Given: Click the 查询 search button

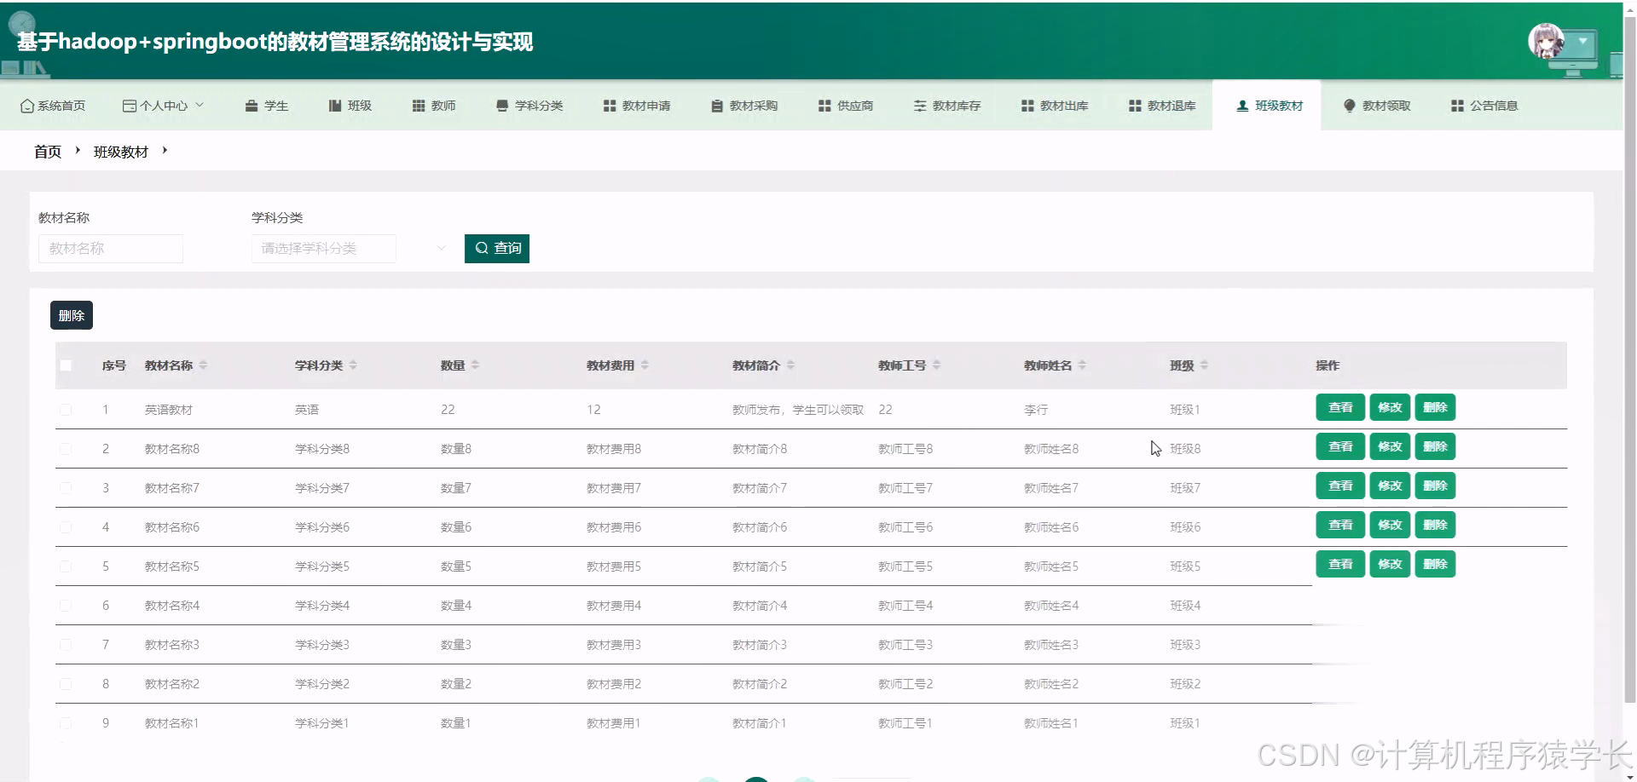Looking at the screenshot, I should click(x=497, y=248).
